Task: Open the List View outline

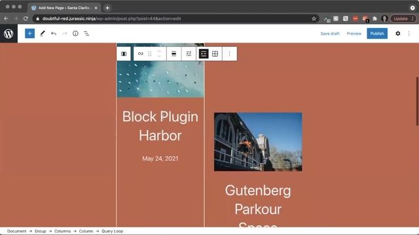Action: coord(86,33)
